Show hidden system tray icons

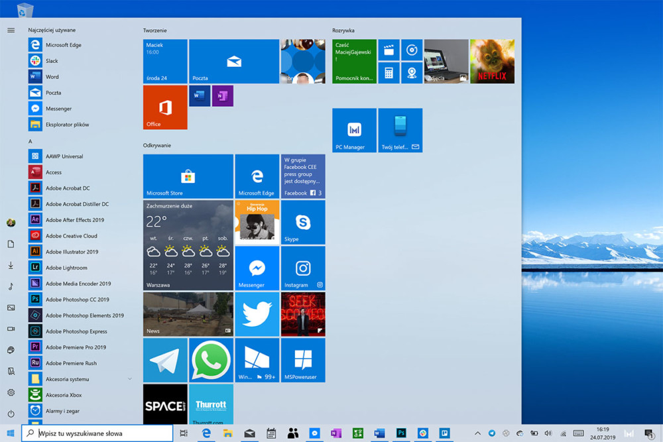[477, 433]
